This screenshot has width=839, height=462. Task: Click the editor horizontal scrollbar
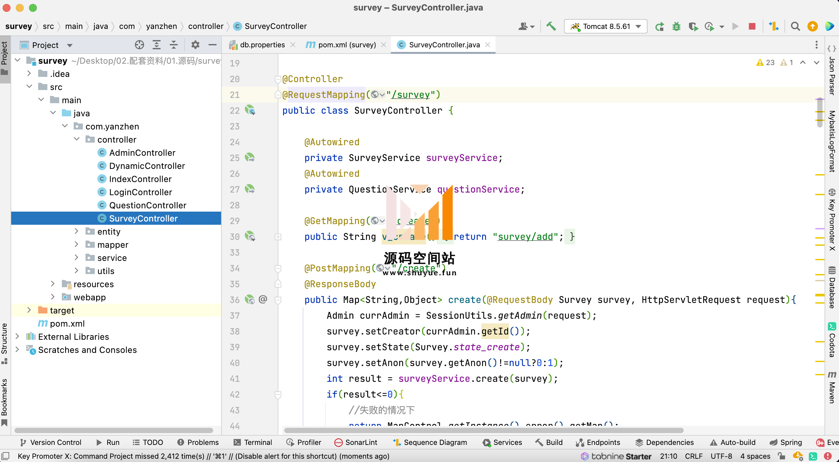click(484, 430)
